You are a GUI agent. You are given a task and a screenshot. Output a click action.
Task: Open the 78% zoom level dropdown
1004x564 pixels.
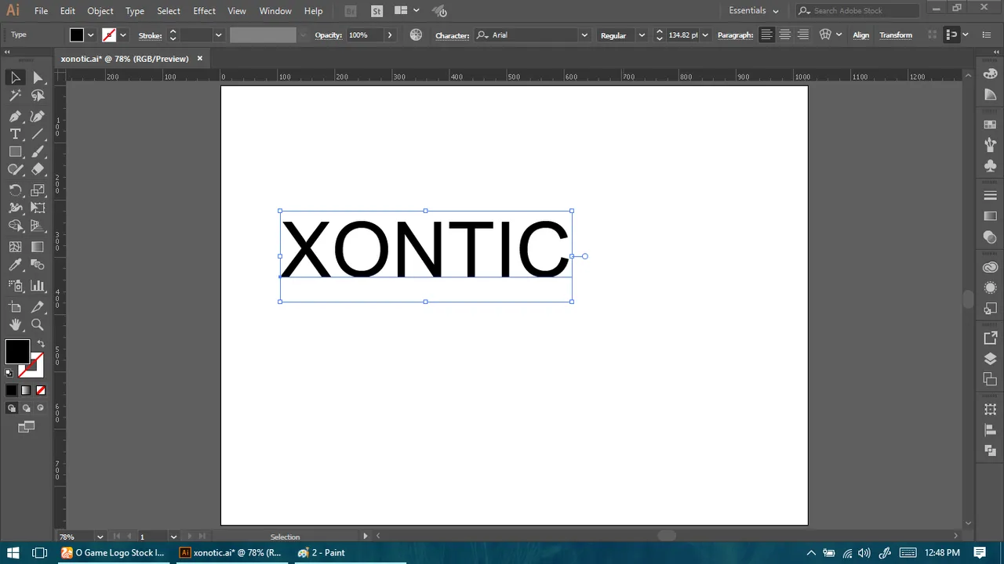pos(100,537)
